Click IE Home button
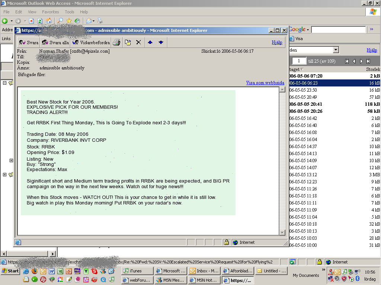The width and height of the screenshot is (381, 285). tap(49, 21)
